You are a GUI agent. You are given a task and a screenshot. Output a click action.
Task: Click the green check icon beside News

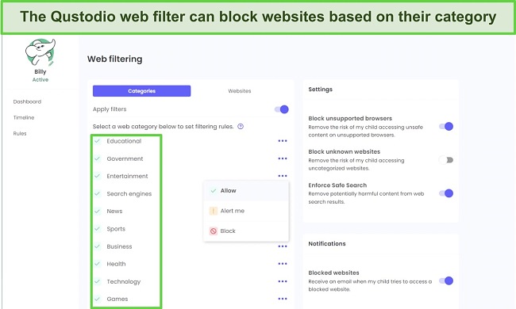click(98, 211)
